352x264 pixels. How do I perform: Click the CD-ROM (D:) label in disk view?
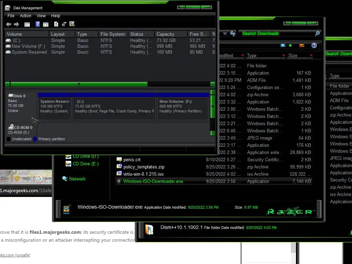coord(19,132)
